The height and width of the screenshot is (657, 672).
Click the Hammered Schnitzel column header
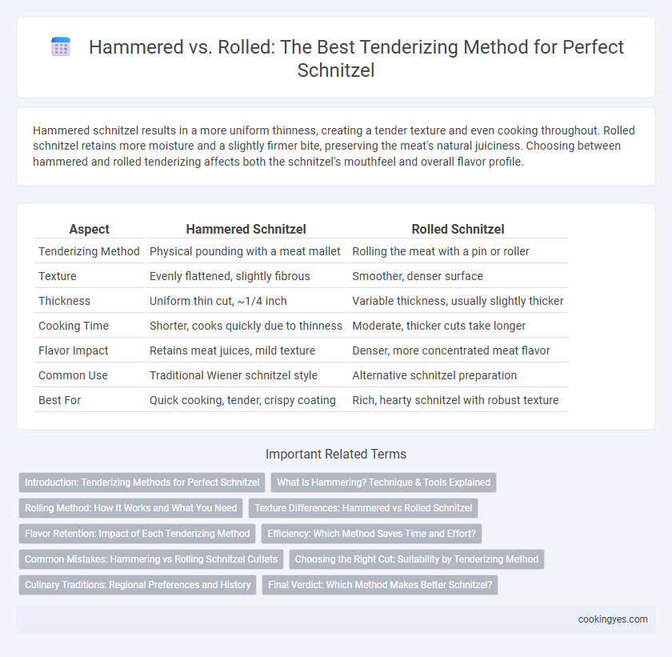[x=246, y=230]
